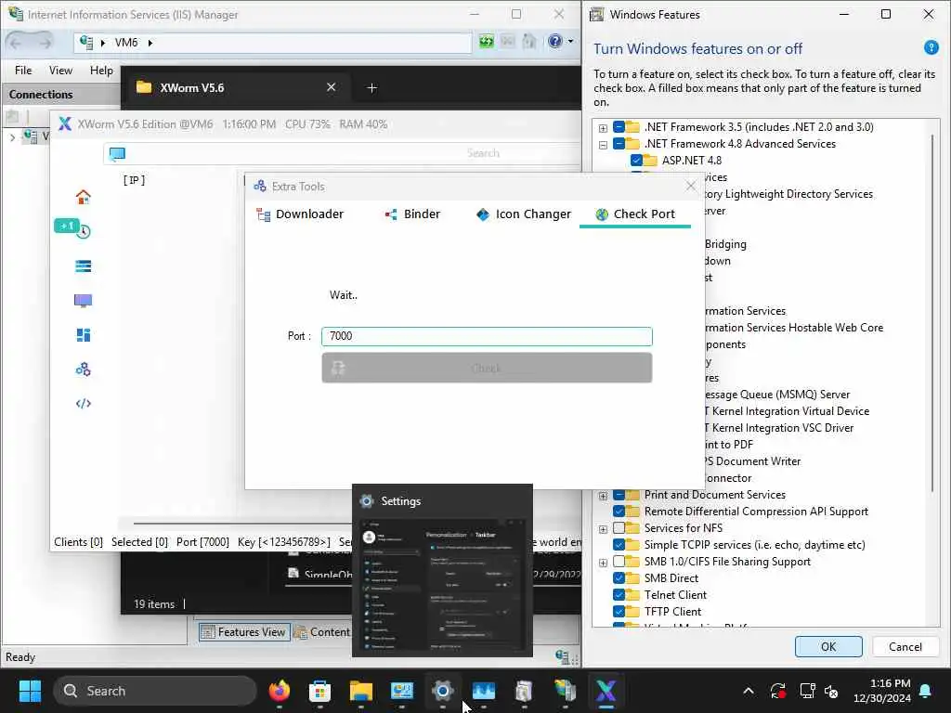Viewport: 951px width, 713px height.
Task: Expand Services for NFS node
Action: [603, 529]
